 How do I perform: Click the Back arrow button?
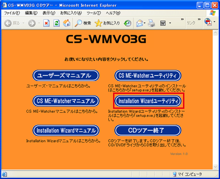pos(8,23)
